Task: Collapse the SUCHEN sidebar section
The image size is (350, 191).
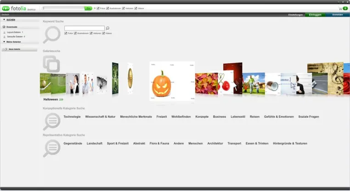Action: [x=4, y=20]
